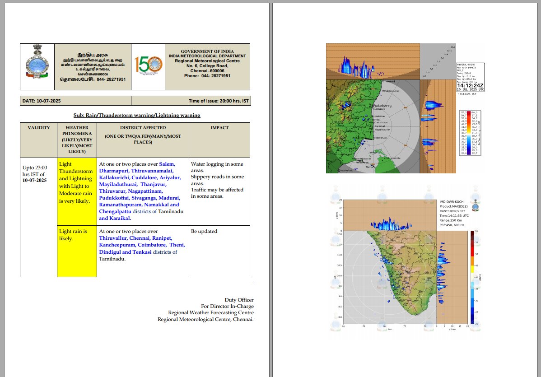The width and height of the screenshot is (541, 377).
Task: Click the district name 'Thiruvannamalai,'
Action: (153, 171)
